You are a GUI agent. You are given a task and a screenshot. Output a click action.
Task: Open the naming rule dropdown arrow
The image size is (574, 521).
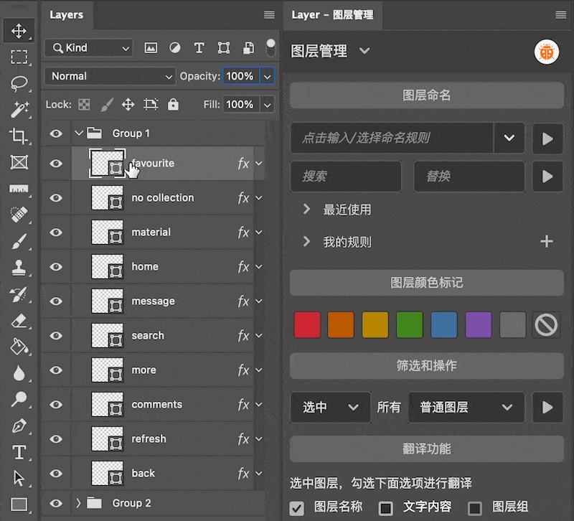coord(509,138)
